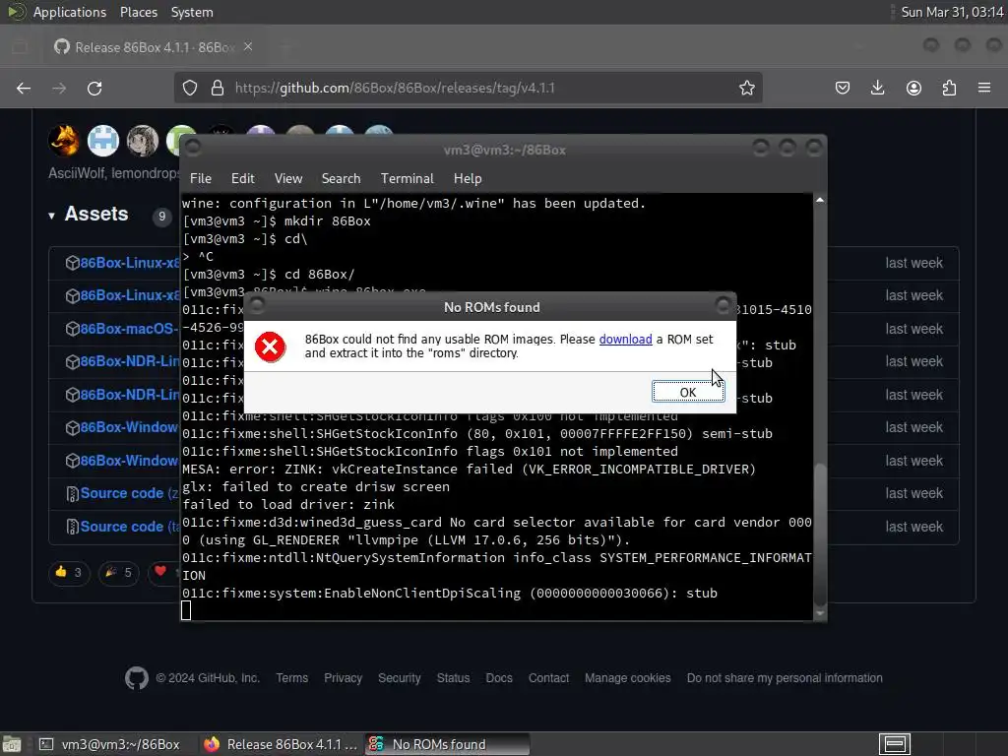Open the download link in the error message

coord(625,340)
